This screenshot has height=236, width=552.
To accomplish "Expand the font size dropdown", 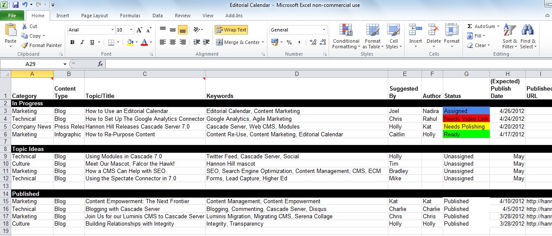I will tap(131, 30).
